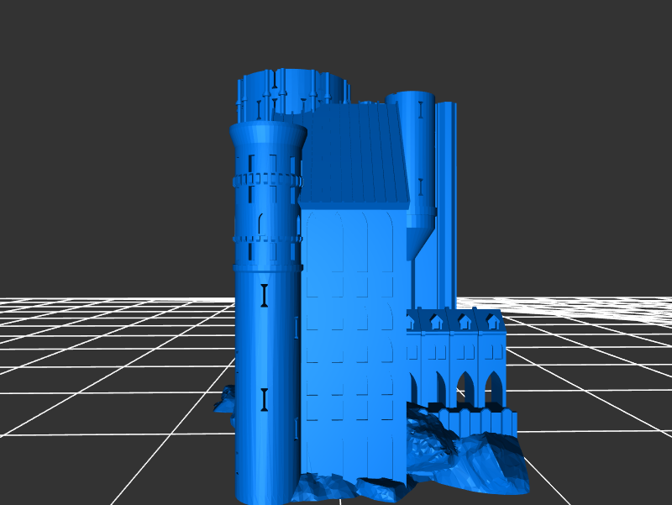Click the small rock outcrop left of tower
672x505 pixels.
(226, 400)
